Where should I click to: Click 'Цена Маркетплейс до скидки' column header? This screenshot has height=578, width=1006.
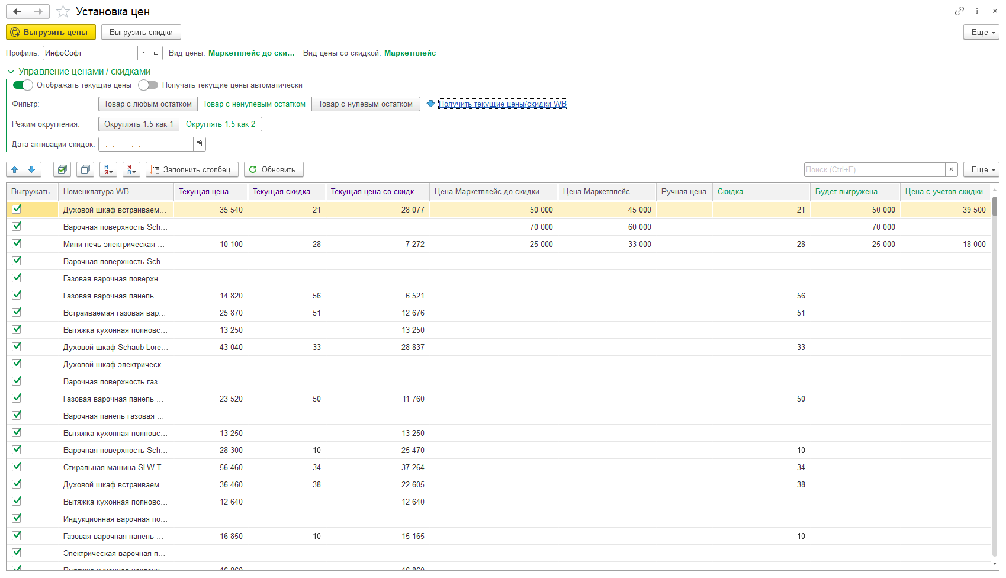pyautogui.click(x=494, y=191)
